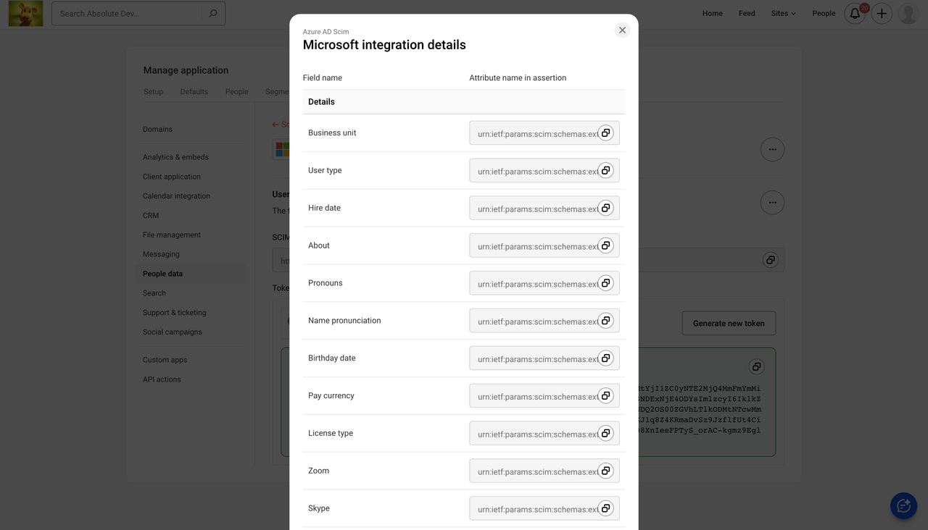The height and width of the screenshot is (530, 928).
Task: Copy the Pronouns attribute name
Action: [605, 283]
